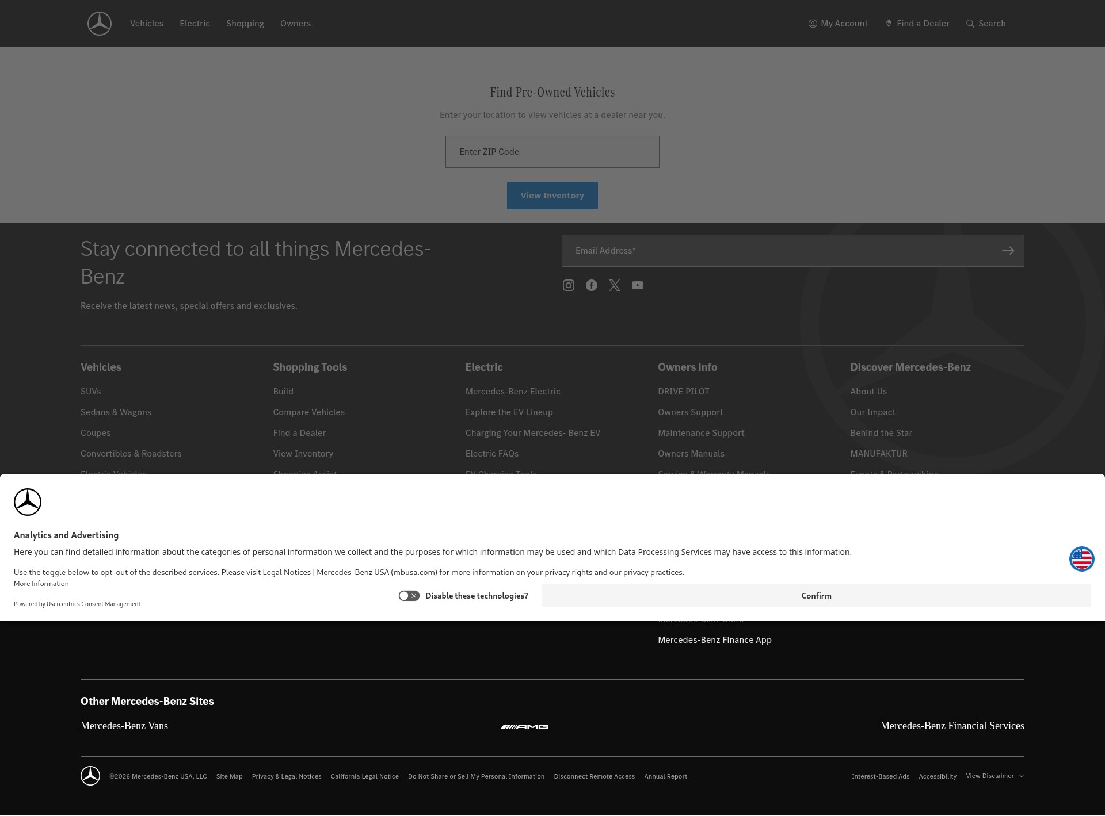1105x816 pixels.
Task: Open the Site Map footer link
Action: click(230, 776)
